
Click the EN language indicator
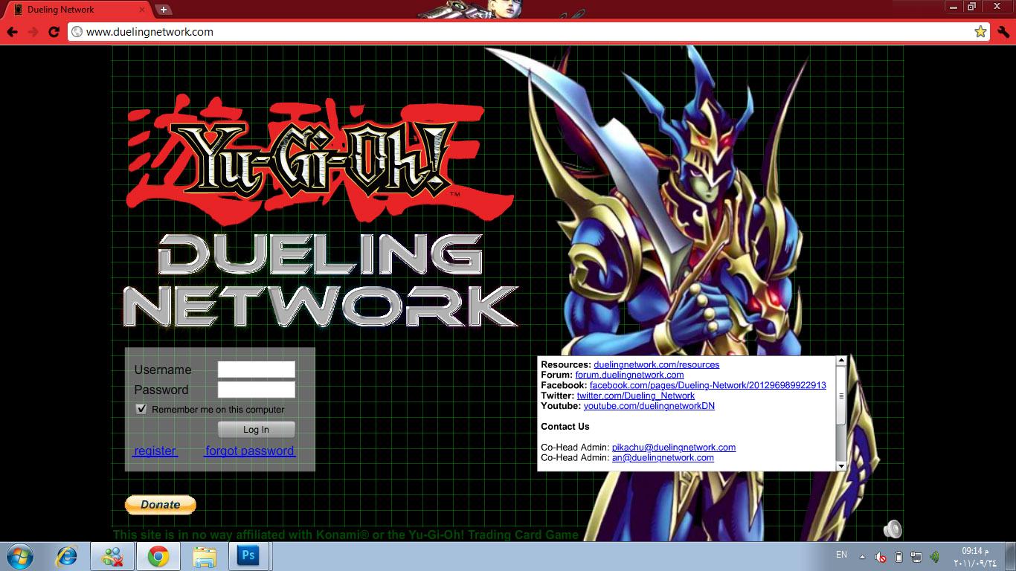(x=841, y=555)
